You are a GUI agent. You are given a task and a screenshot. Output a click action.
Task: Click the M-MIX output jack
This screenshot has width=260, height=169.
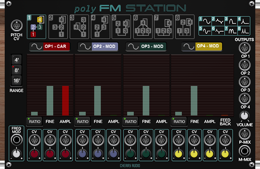pyautogui.click(x=244, y=151)
